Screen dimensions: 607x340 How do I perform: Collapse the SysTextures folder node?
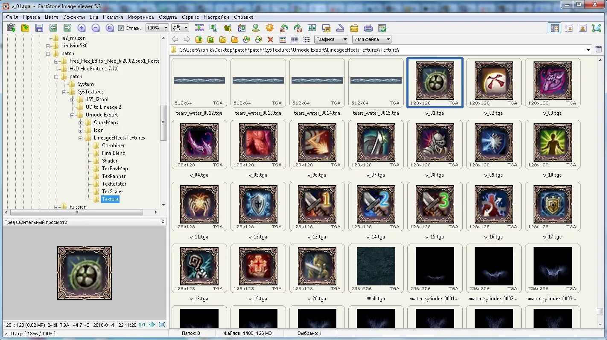pyautogui.click(x=65, y=92)
